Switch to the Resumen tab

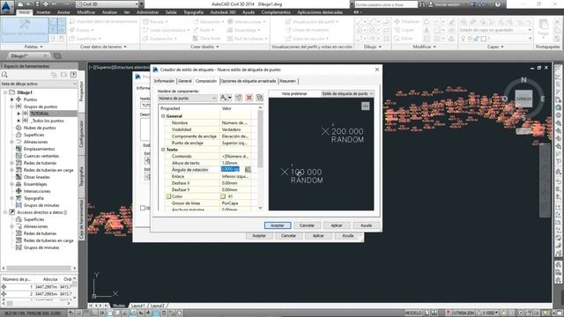pyautogui.click(x=288, y=81)
